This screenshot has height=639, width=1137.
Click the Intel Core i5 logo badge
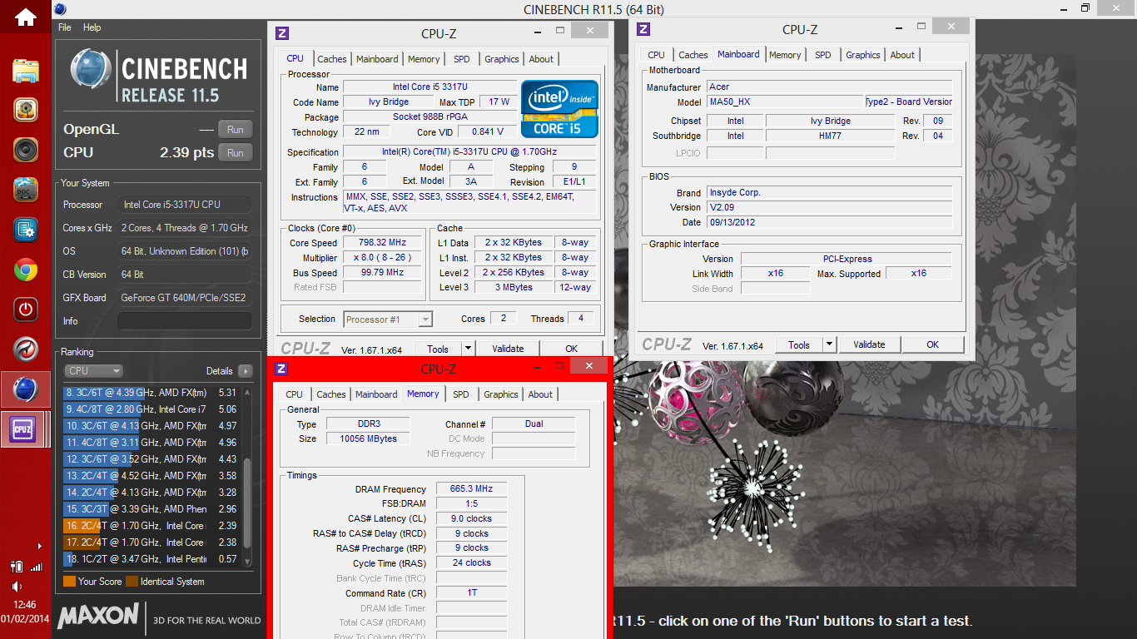pyautogui.click(x=559, y=109)
